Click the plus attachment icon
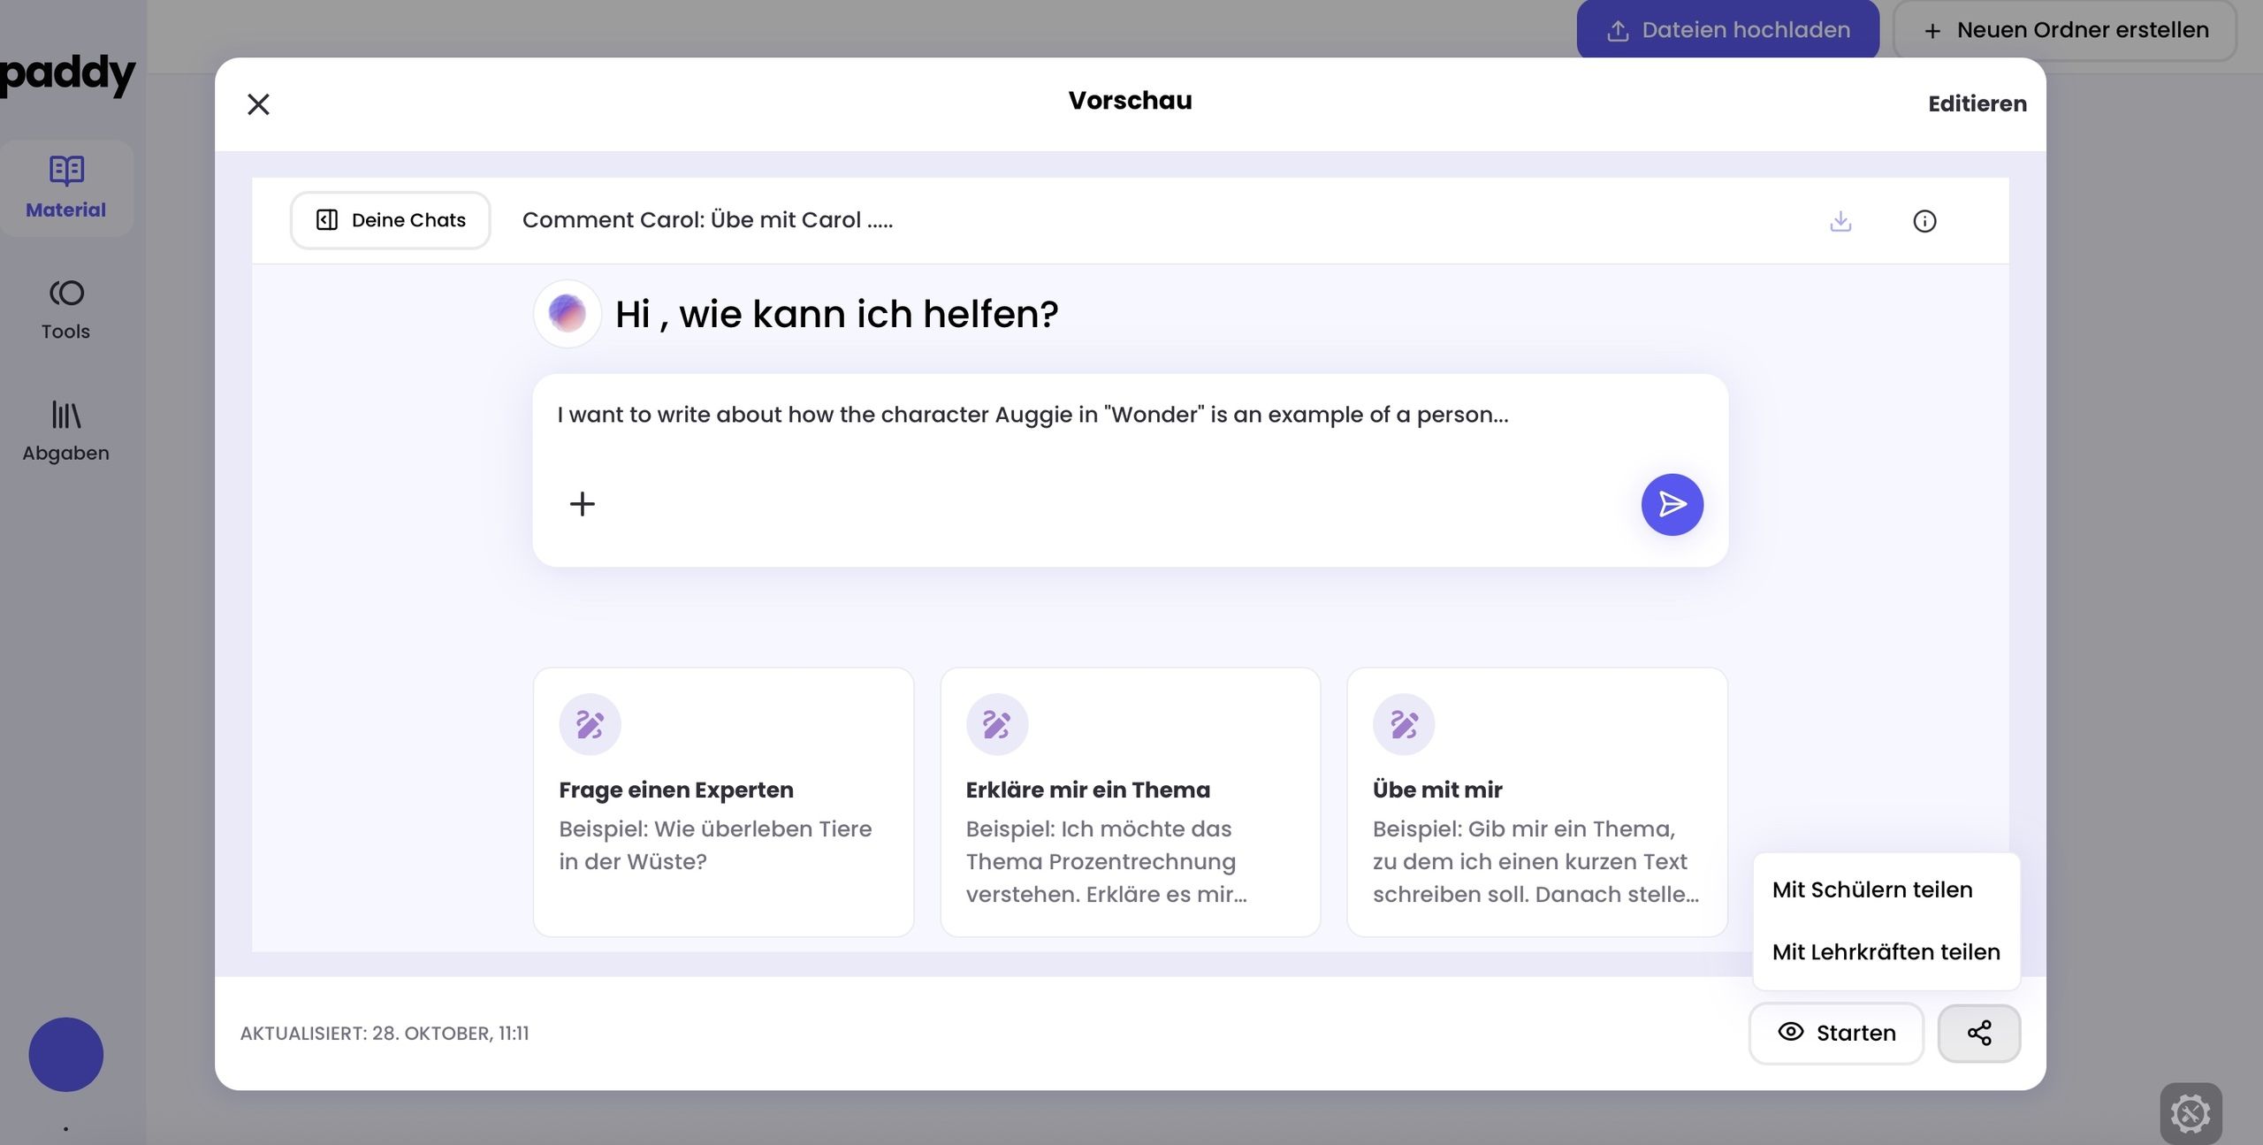2263x1145 pixels. tap(582, 504)
